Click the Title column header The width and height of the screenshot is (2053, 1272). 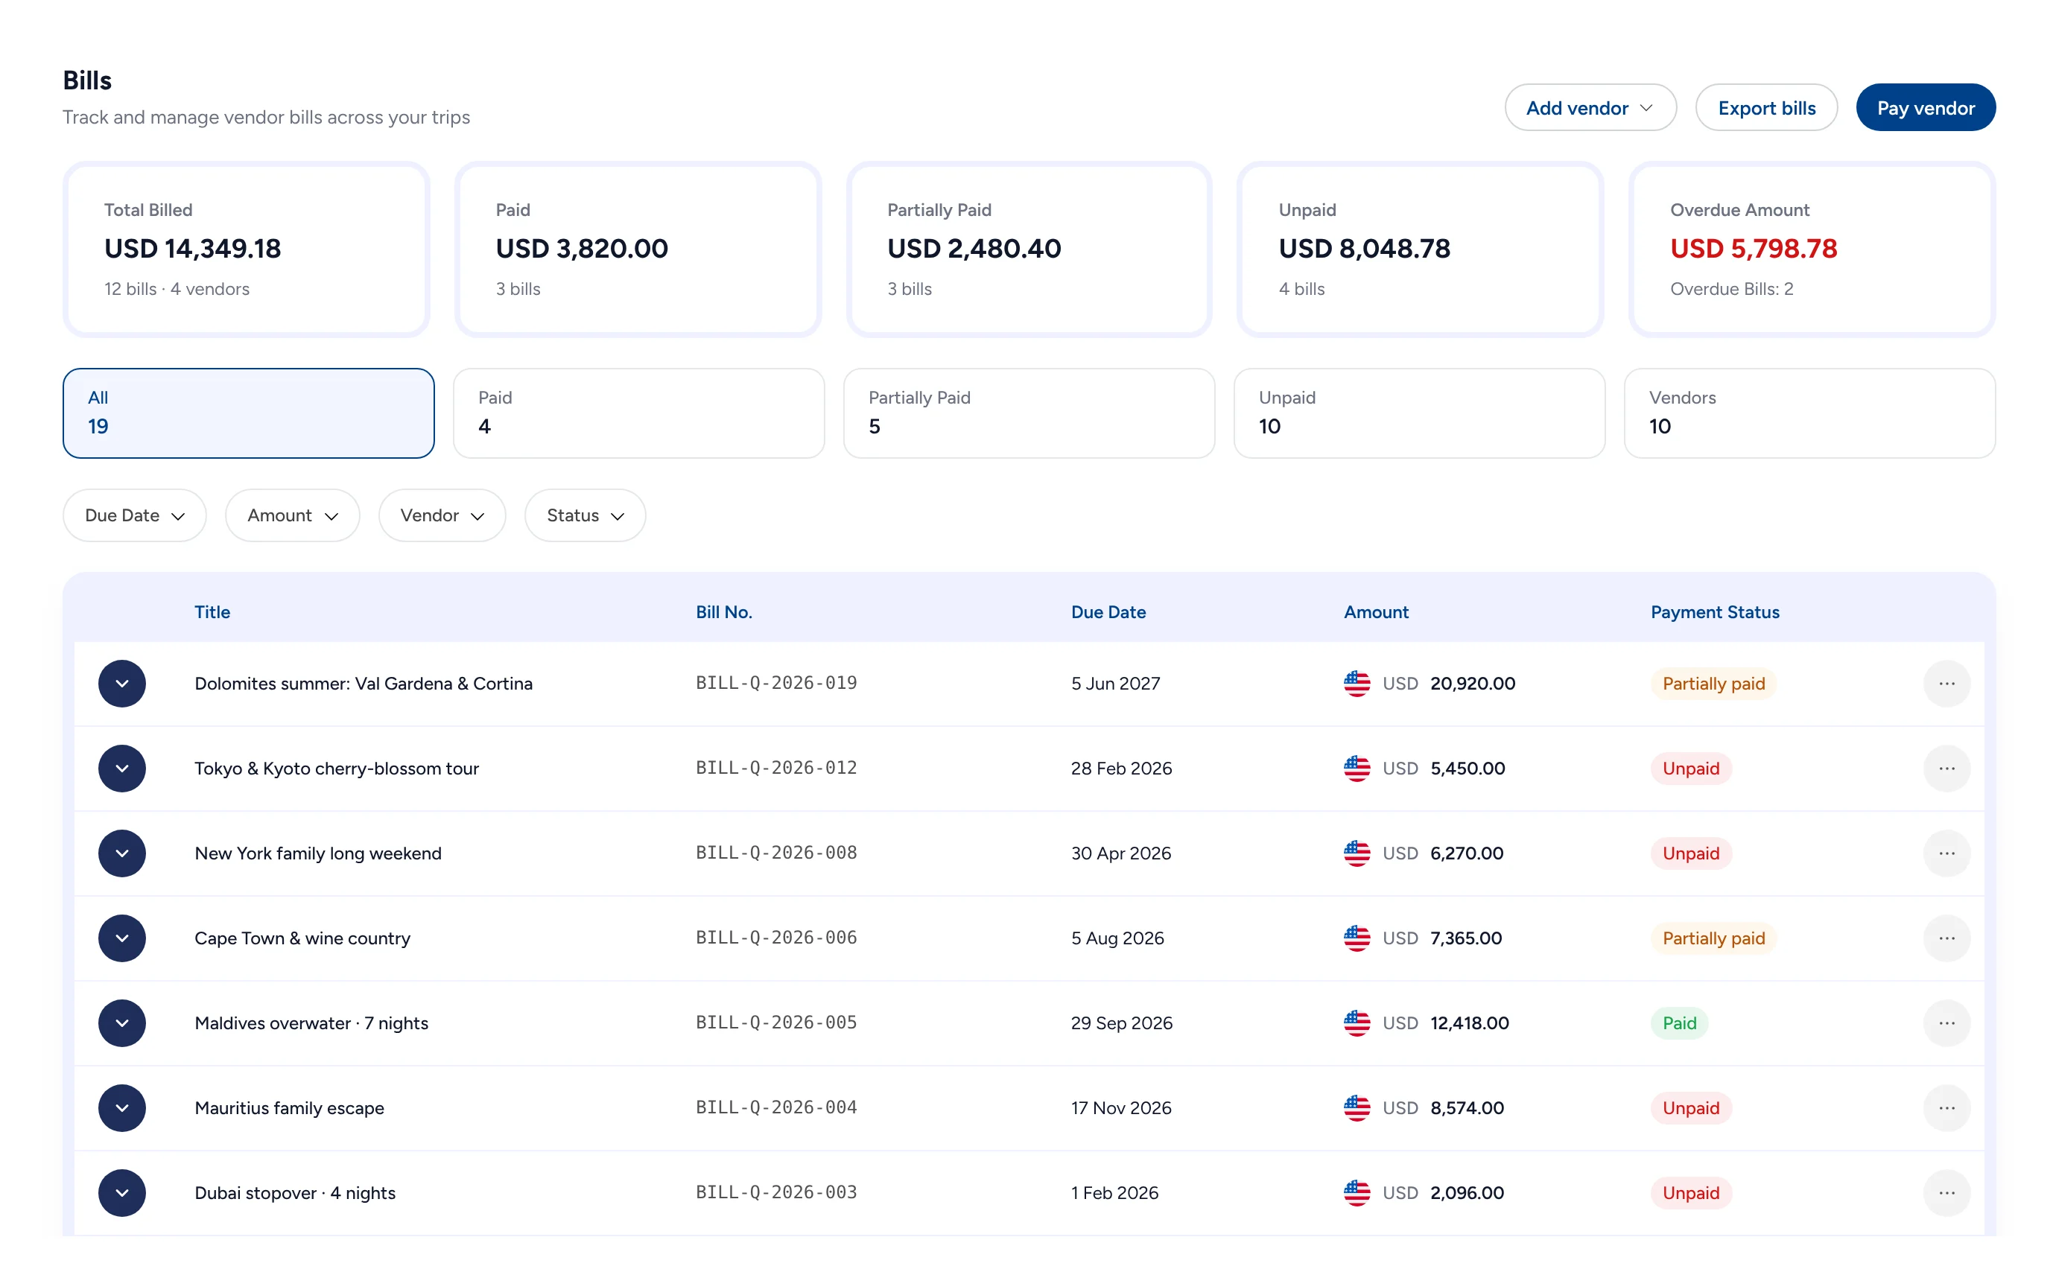212,612
